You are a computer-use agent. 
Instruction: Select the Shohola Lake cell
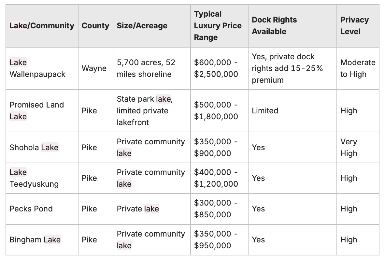[x=34, y=148]
